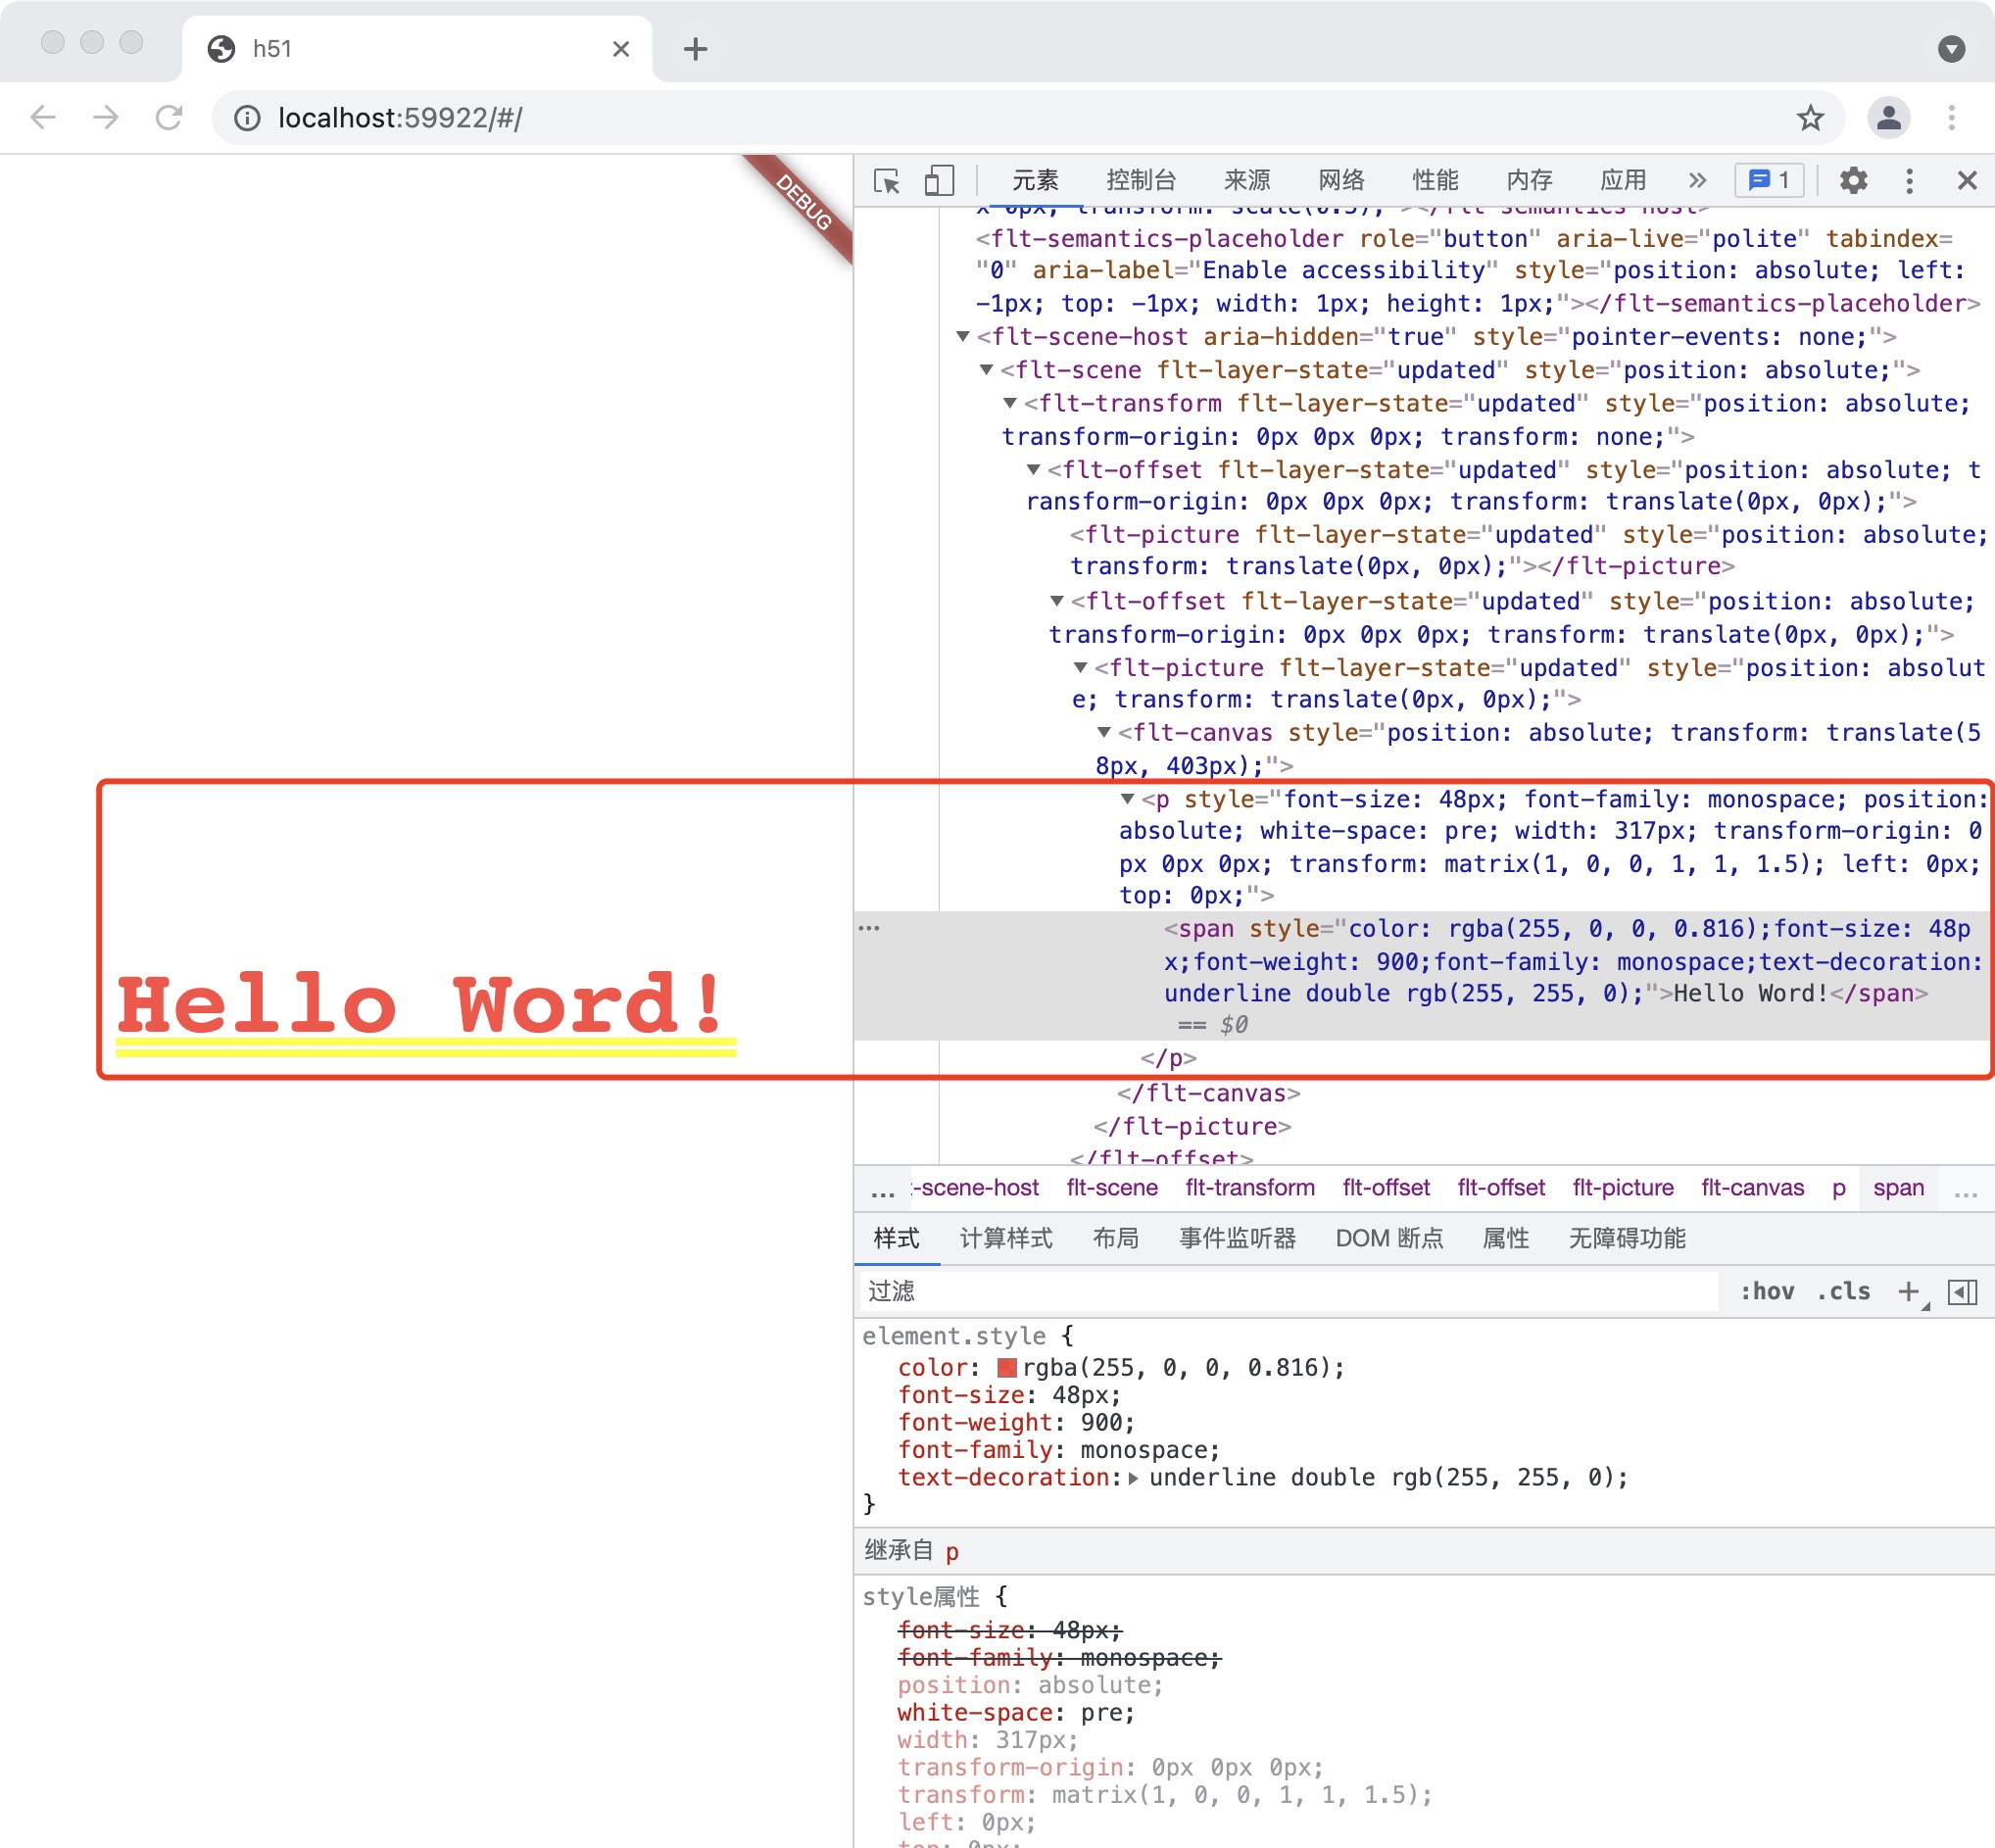Viewport: 1995px width, 1848px height.
Task: Add a new style rule button
Action: click(1908, 1291)
